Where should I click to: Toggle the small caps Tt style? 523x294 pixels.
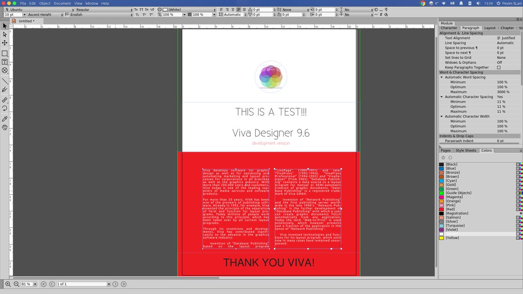(136, 9)
